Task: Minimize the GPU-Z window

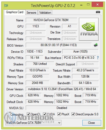Action: click(81, 5)
